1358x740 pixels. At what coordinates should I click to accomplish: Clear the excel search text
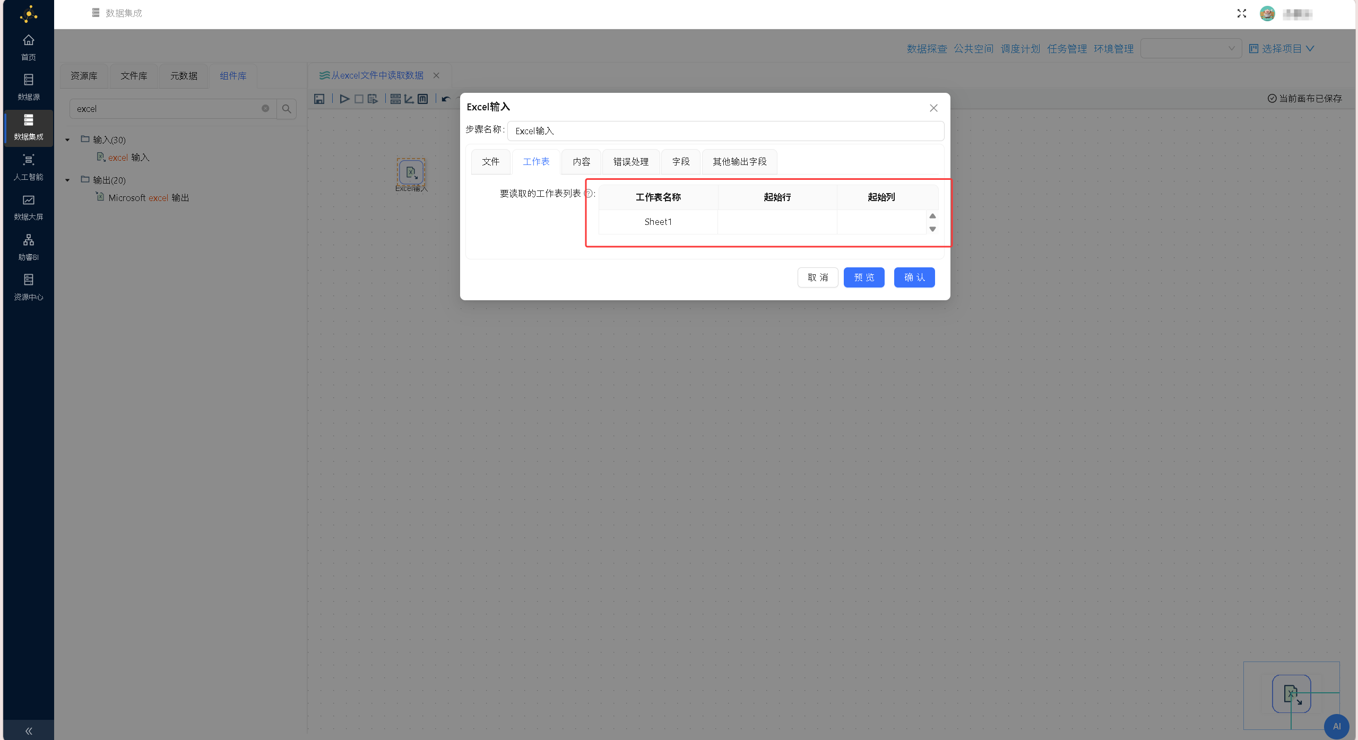point(265,108)
